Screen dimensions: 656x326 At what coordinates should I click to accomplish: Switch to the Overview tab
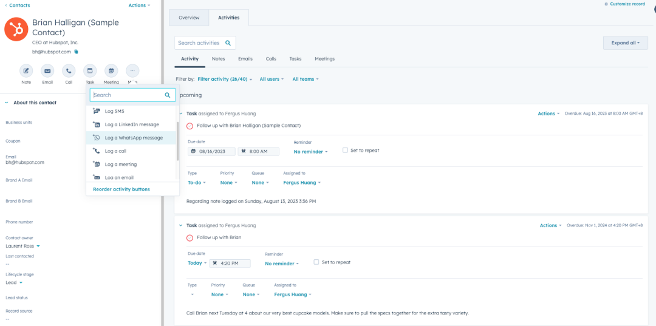[x=189, y=18]
